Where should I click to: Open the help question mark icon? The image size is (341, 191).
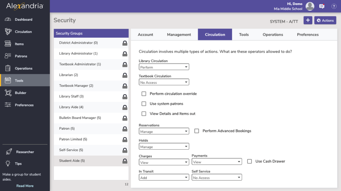pos(334,6)
